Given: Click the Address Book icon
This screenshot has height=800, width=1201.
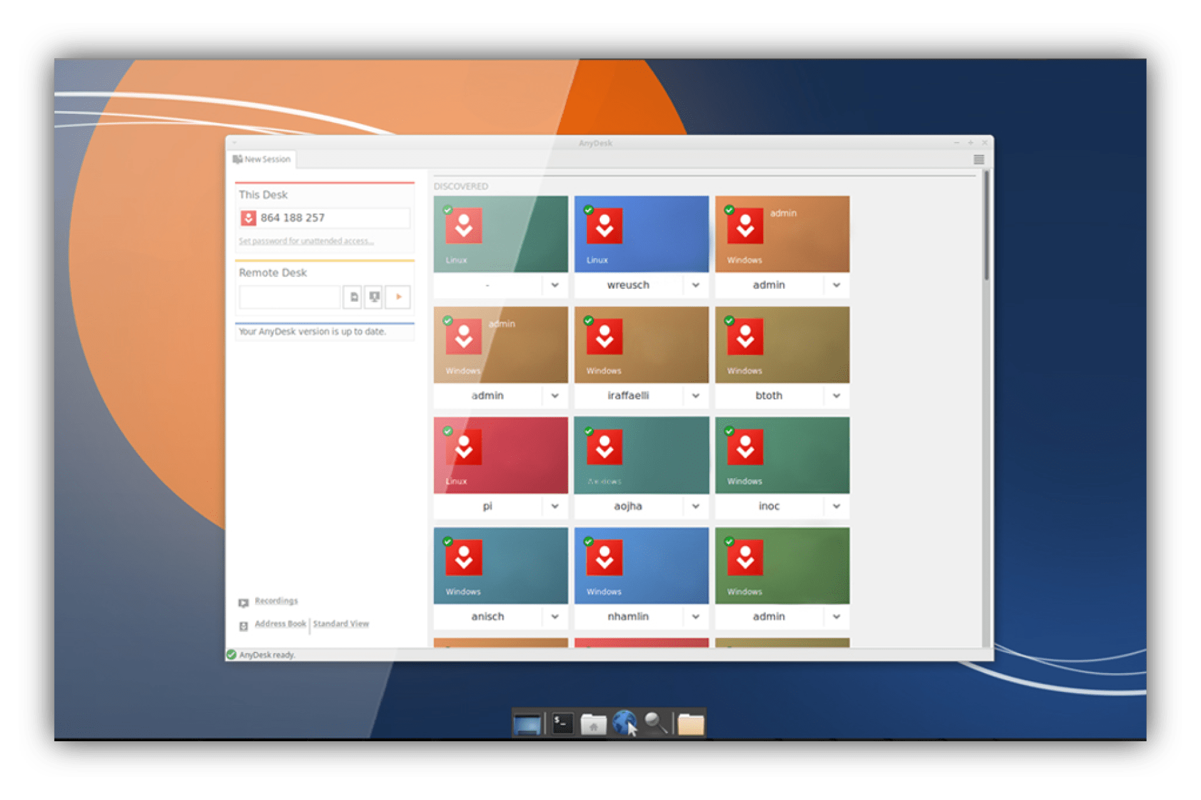Looking at the screenshot, I should (243, 624).
